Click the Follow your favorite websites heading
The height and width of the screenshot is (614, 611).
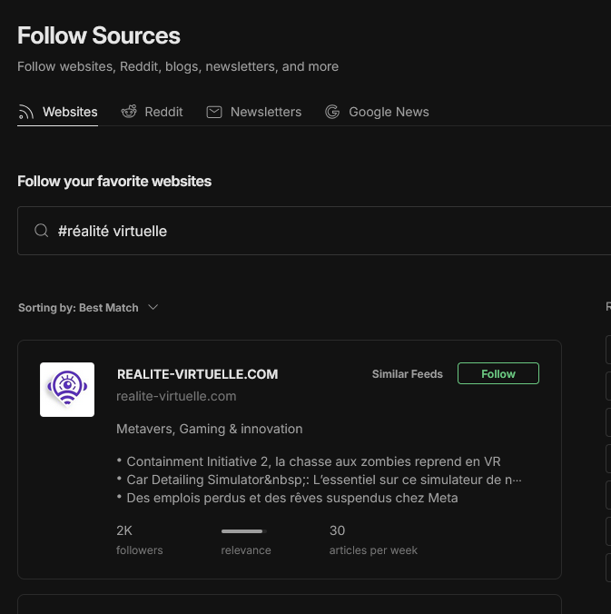click(114, 182)
